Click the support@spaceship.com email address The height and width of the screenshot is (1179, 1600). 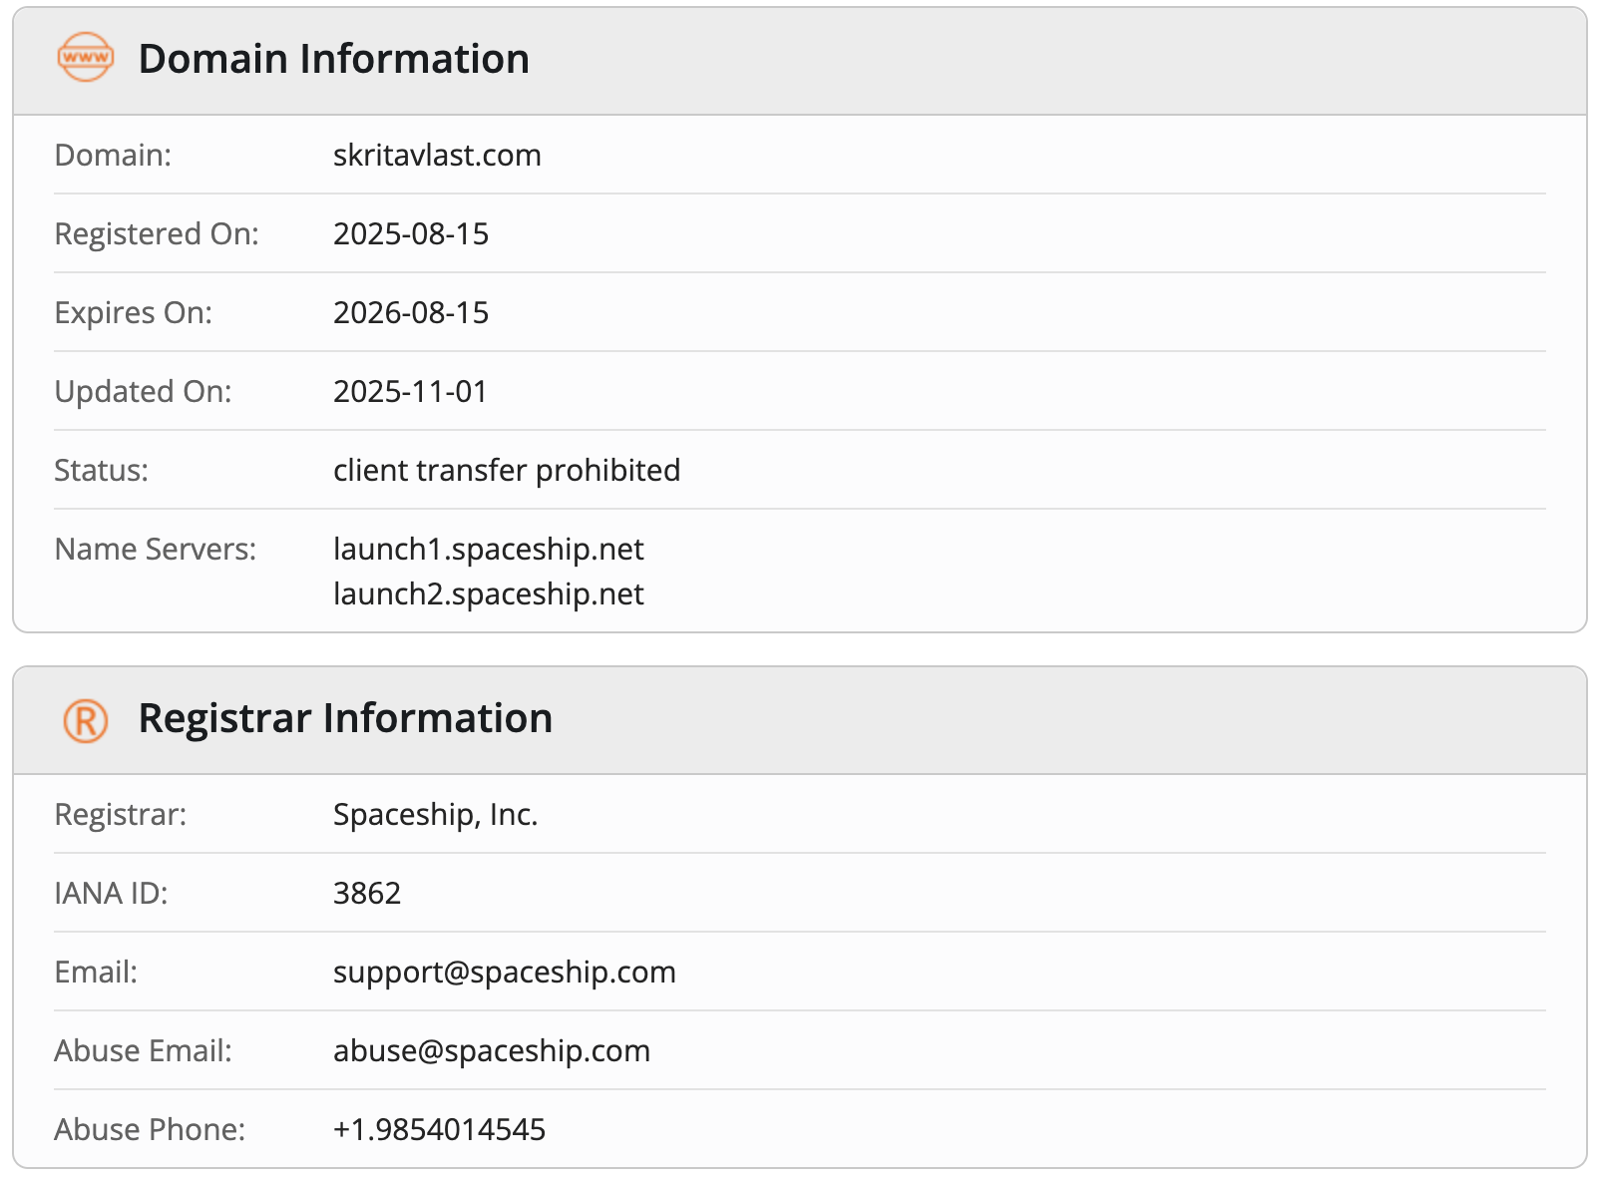[x=504, y=973]
